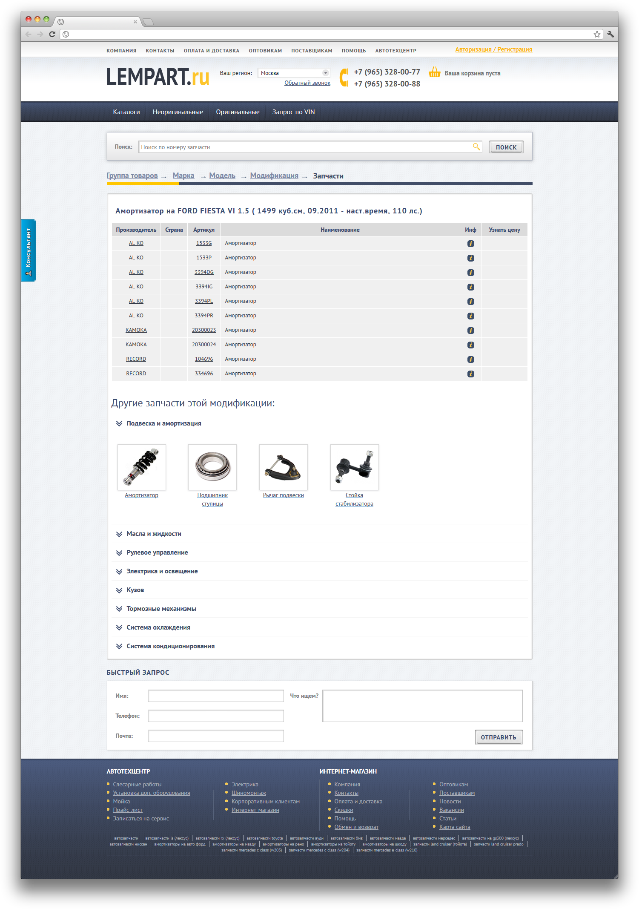This screenshot has height=909, width=639.
Task: Click the magnifier icon in search field
Action: point(476,147)
